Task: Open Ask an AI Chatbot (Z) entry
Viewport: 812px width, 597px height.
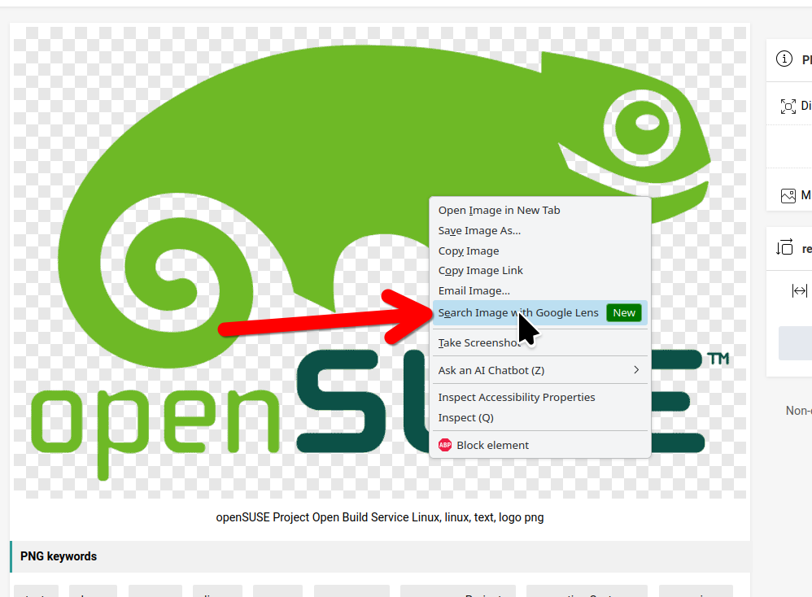Action: tap(540, 370)
